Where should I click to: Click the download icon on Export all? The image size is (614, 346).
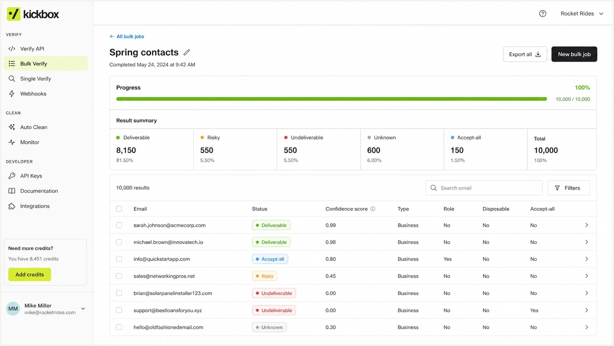pyautogui.click(x=538, y=54)
